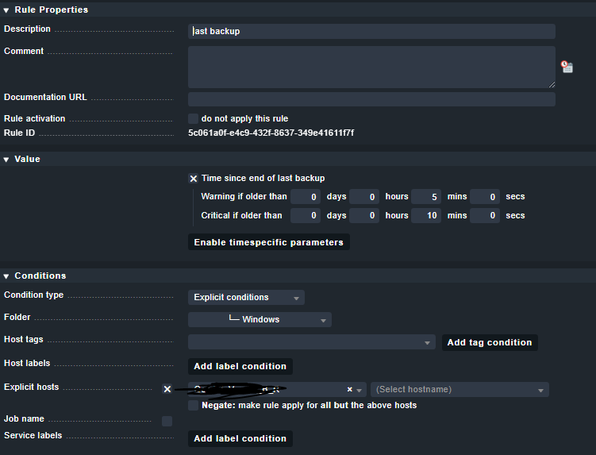Clear the selected explicit host with the x
This screenshot has height=455, width=596.
click(x=349, y=390)
